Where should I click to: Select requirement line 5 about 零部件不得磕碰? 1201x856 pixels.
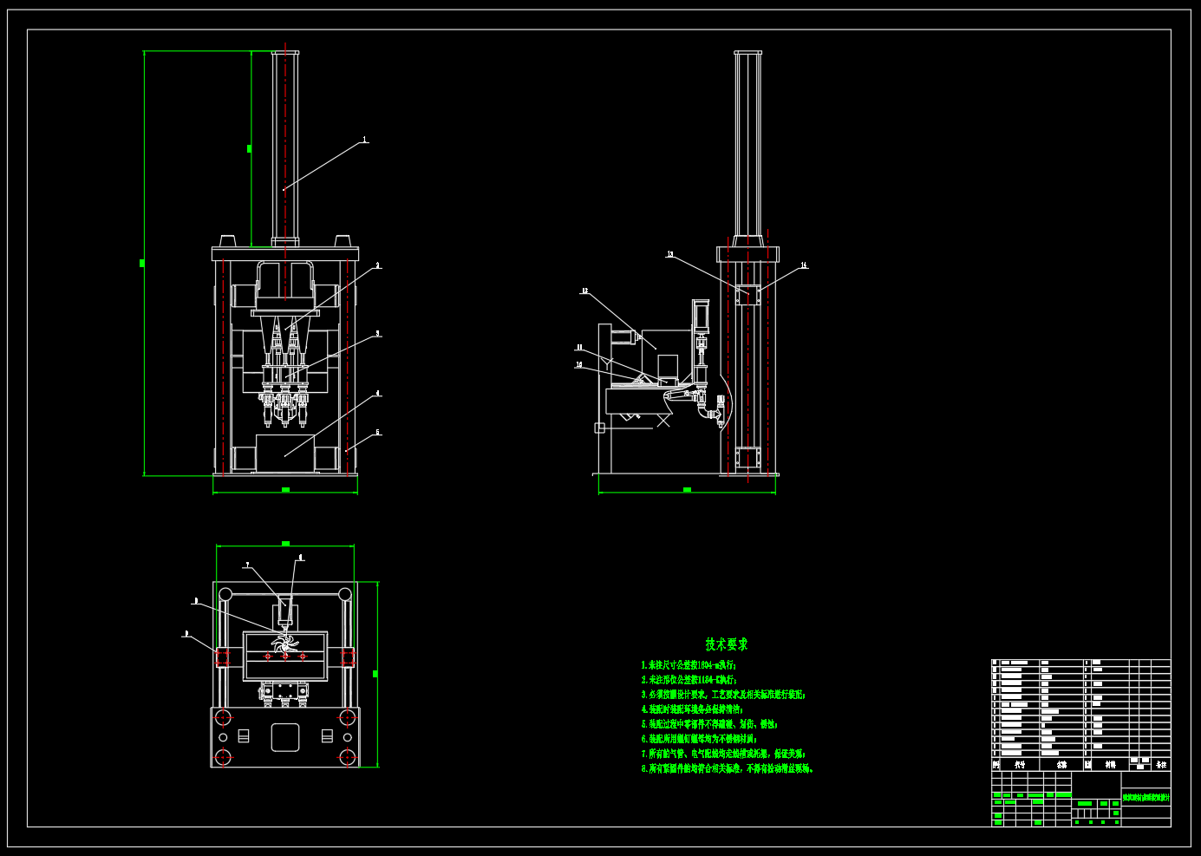[x=709, y=724]
